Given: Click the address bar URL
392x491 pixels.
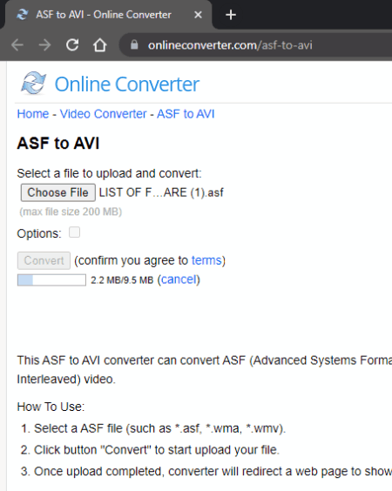Looking at the screenshot, I should click(230, 45).
